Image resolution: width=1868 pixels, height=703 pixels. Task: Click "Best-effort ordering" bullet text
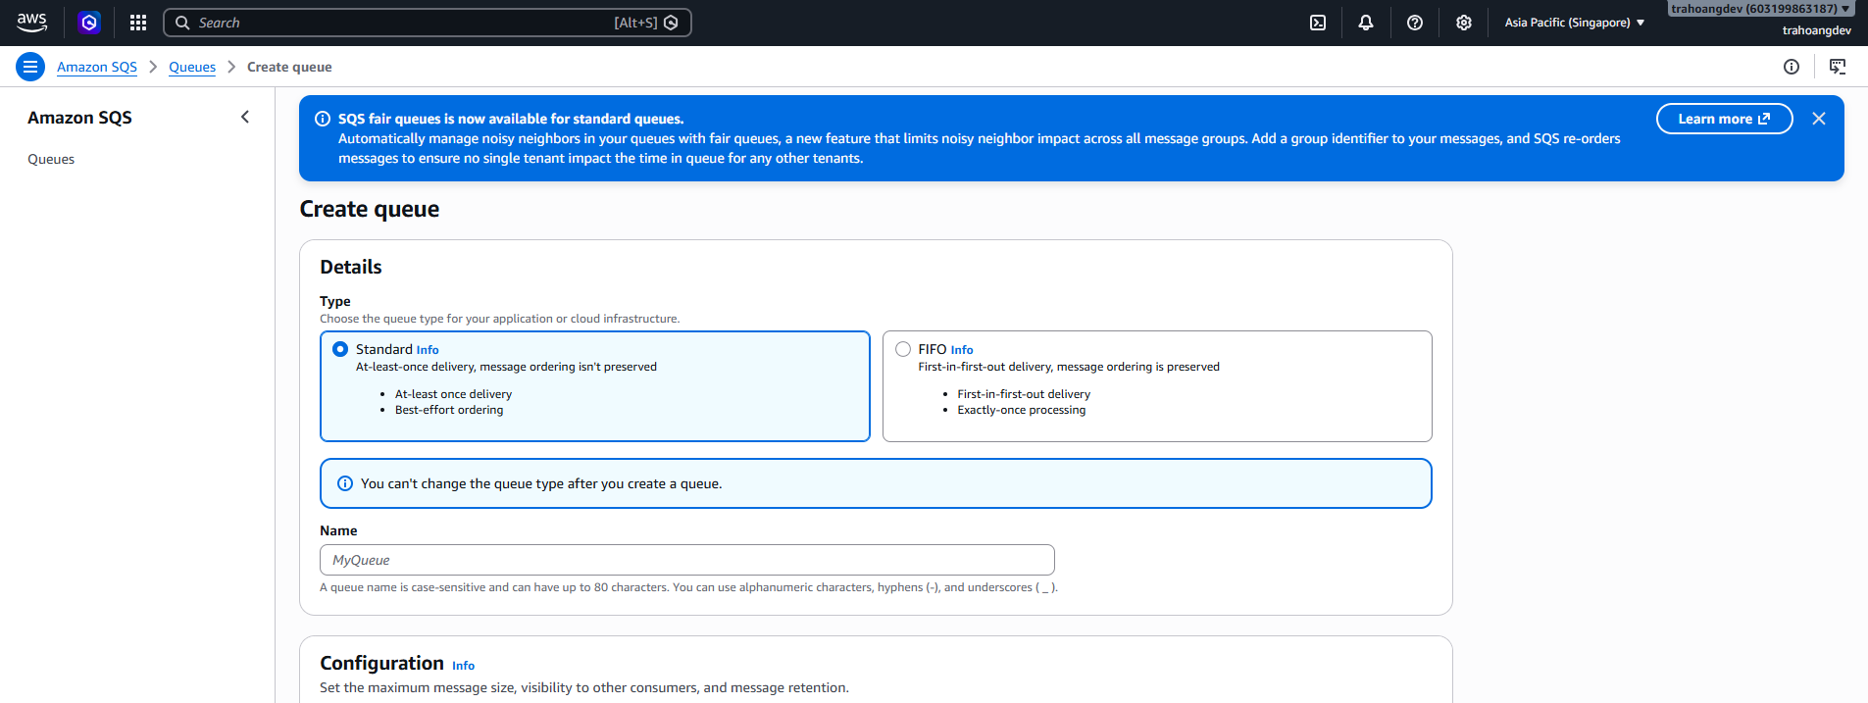tap(449, 410)
